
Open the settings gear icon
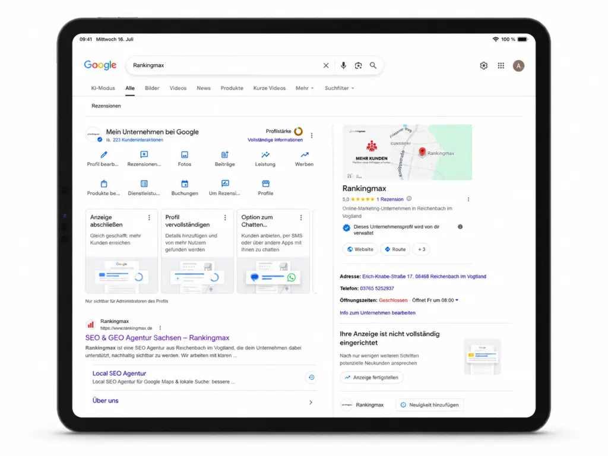(x=483, y=65)
